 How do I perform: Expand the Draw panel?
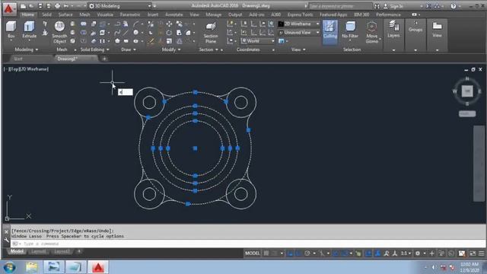pos(129,49)
